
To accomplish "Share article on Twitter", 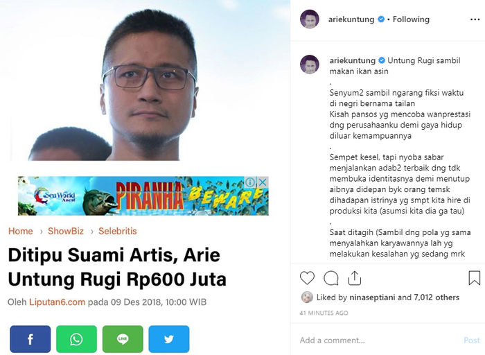I will [x=169, y=339].
